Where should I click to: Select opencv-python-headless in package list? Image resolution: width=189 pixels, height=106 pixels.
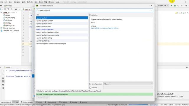pos(62,29)
